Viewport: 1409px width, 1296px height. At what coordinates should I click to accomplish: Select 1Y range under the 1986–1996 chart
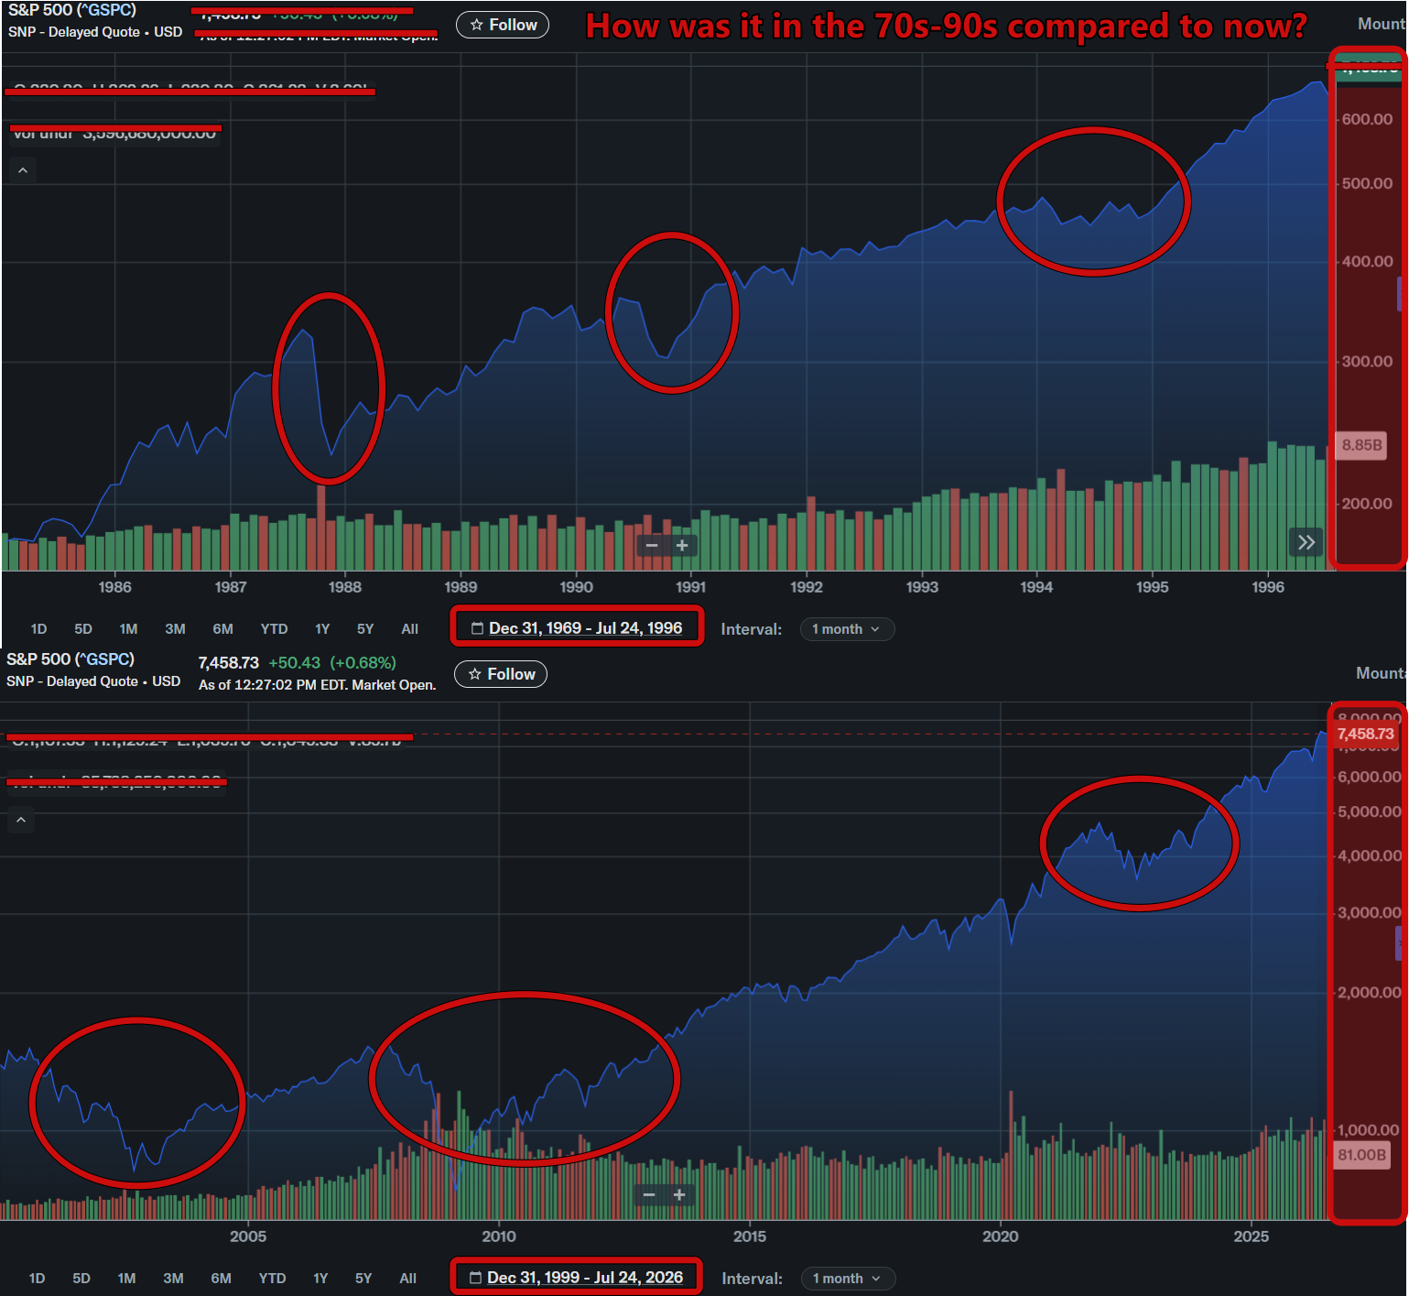point(322,629)
